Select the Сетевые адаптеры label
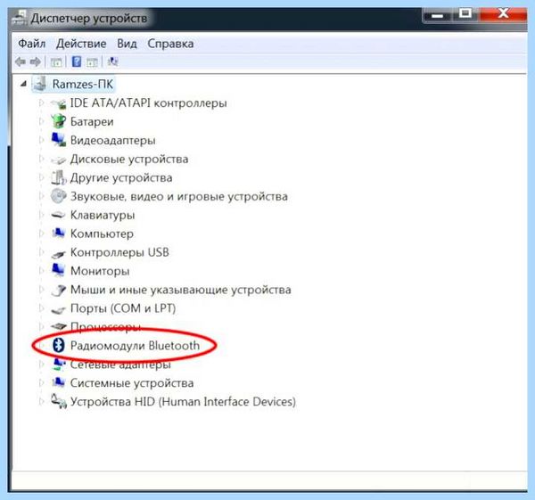 [120, 365]
